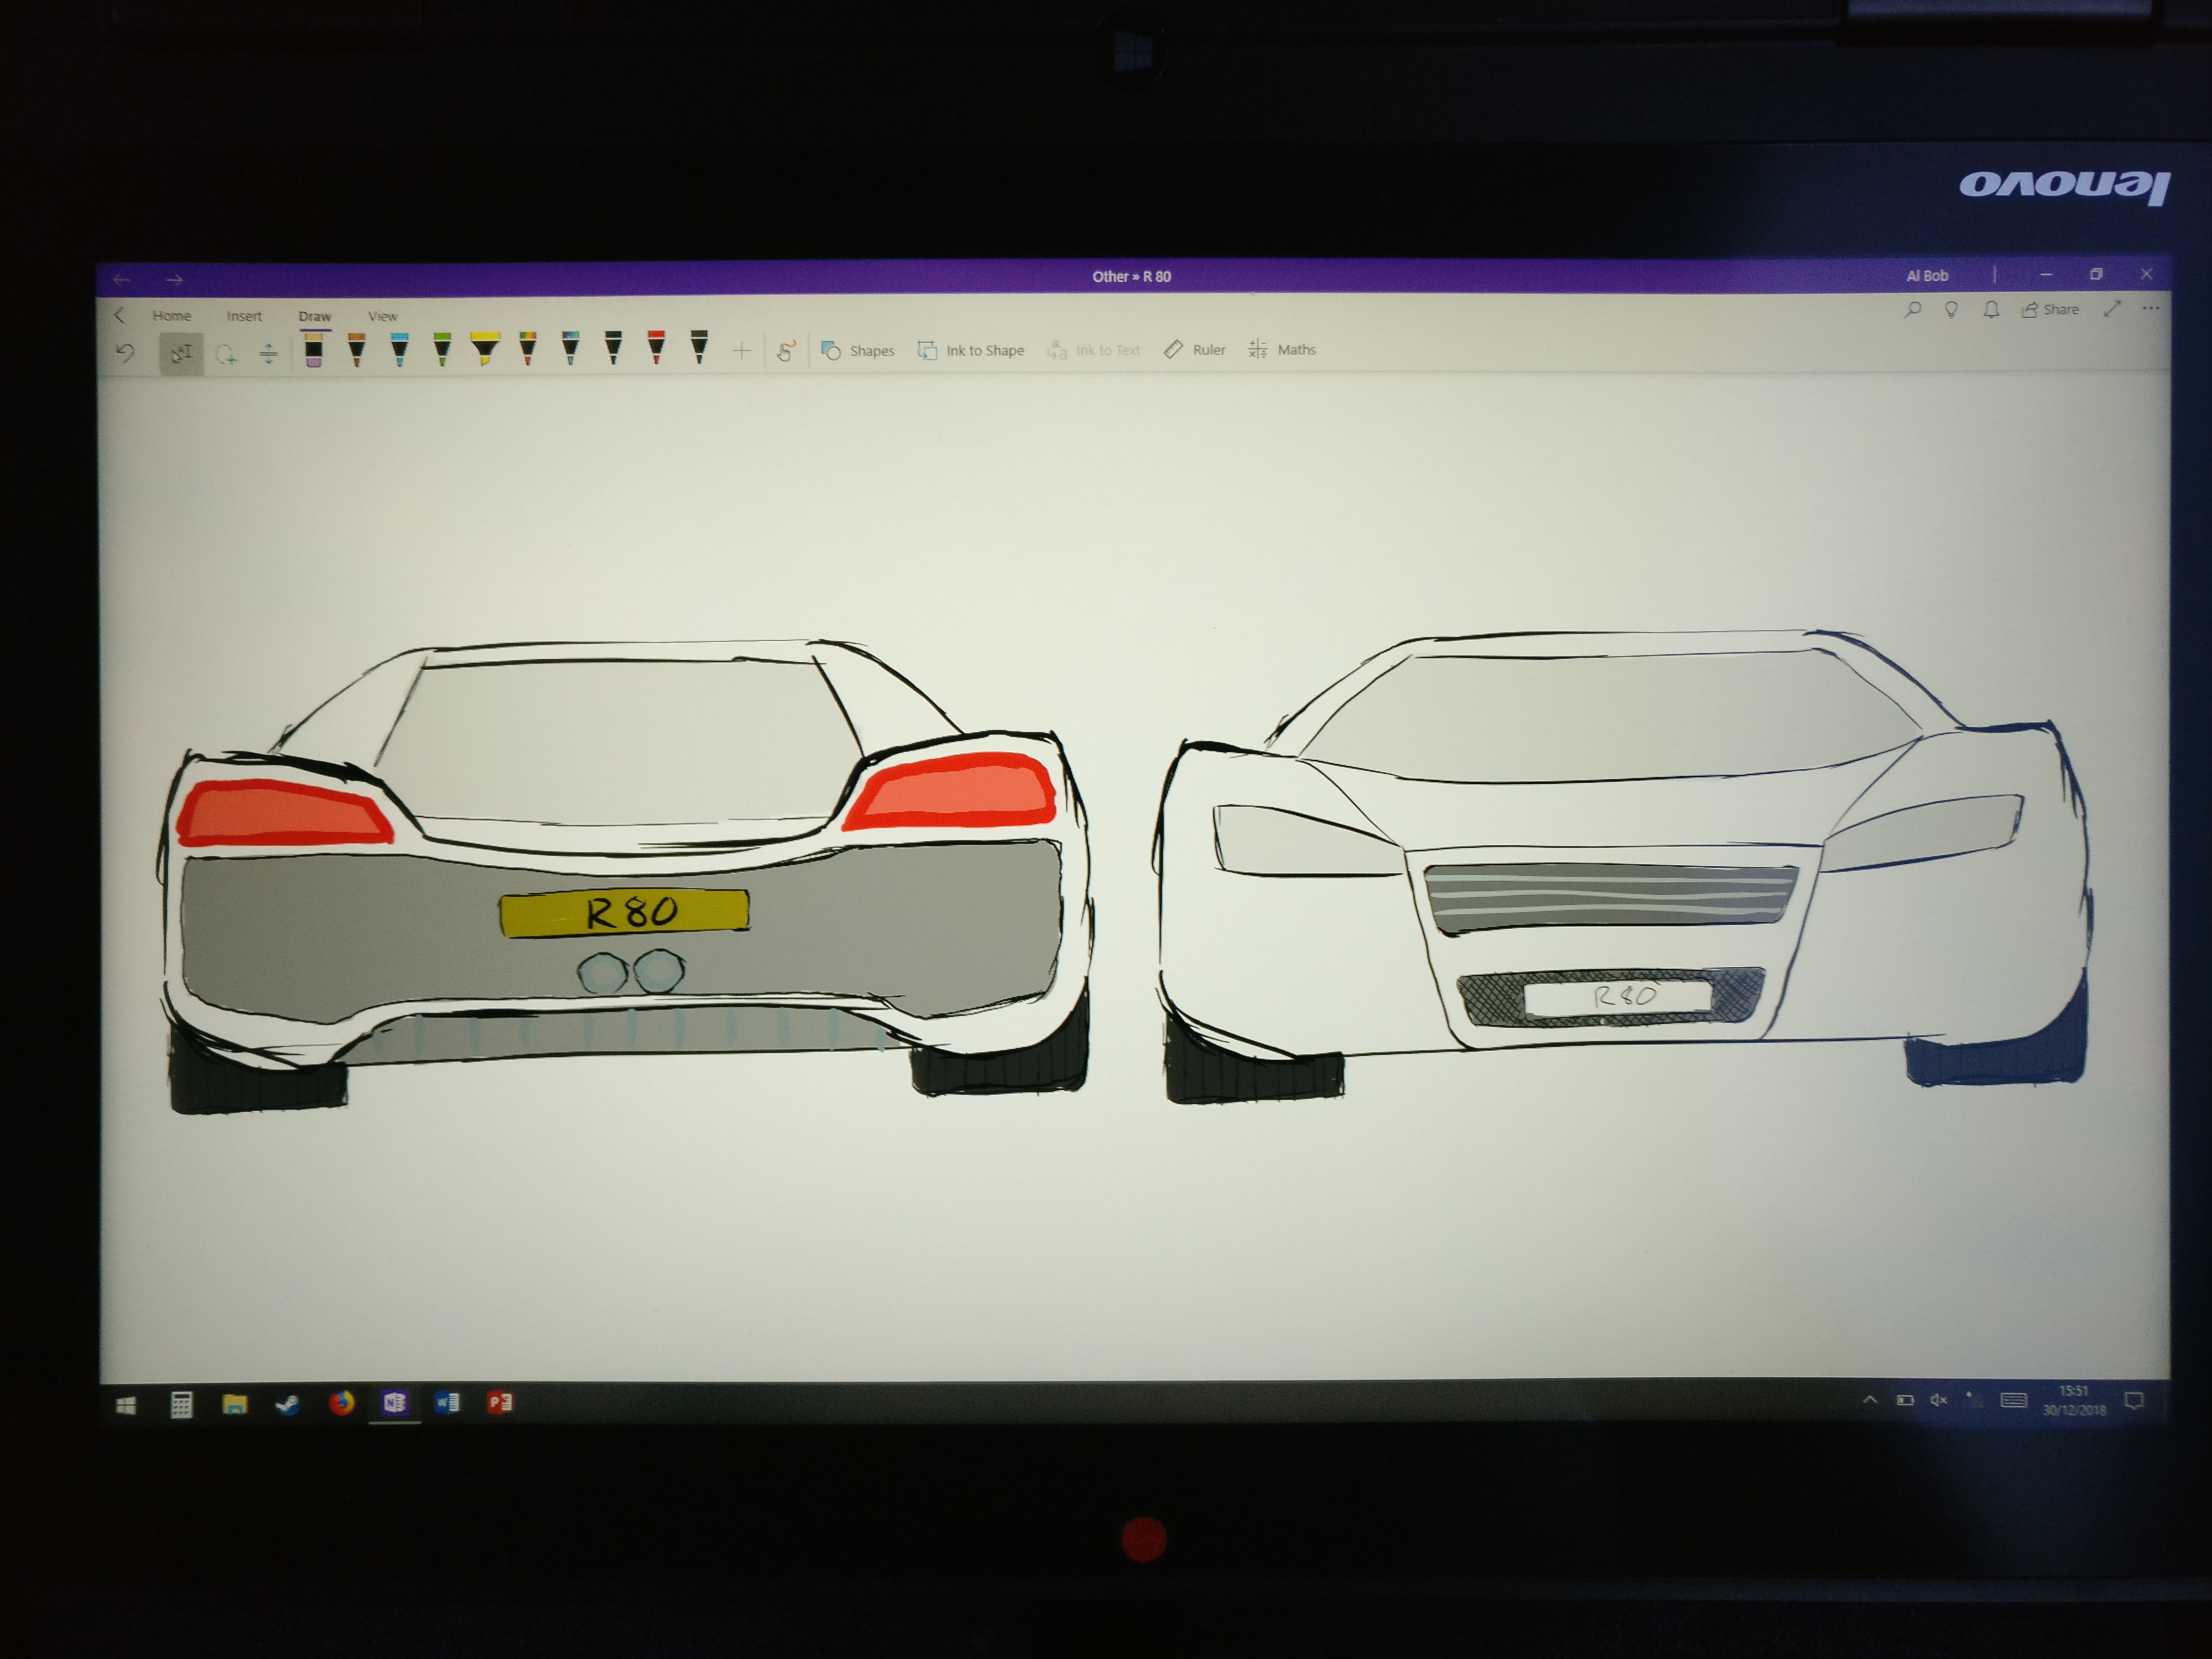Select the light blue pen
This screenshot has height=1659, width=2212.
pyautogui.click(x=399, y=349)
